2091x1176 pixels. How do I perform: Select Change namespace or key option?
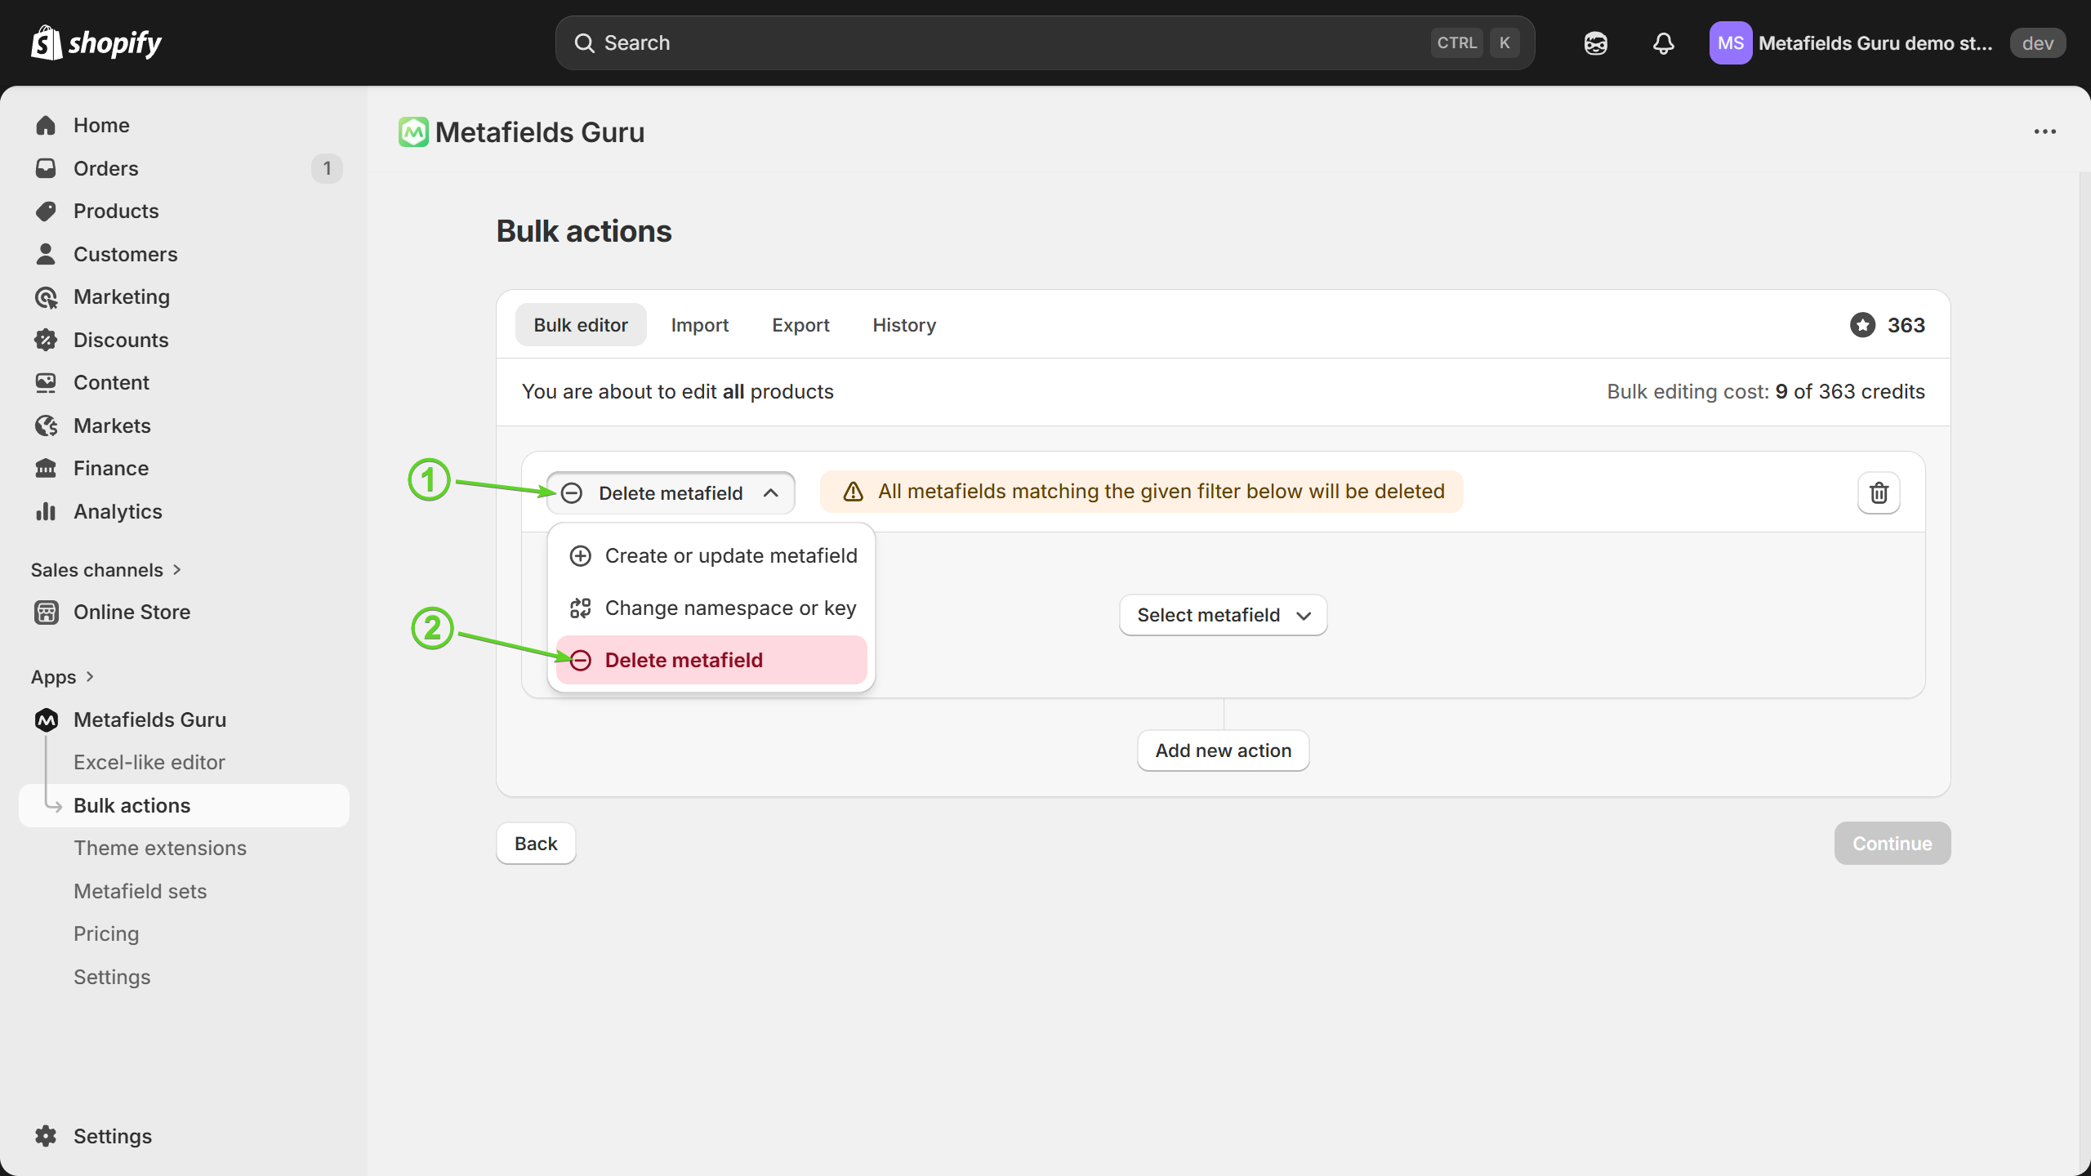click(x=730, y=608)
